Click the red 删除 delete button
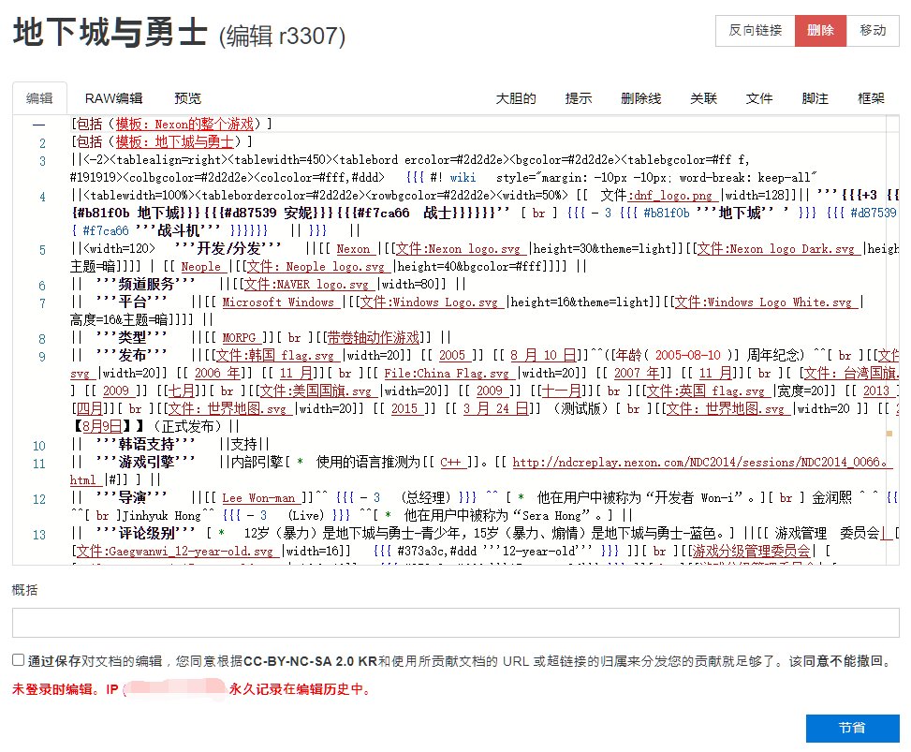911x752 pixels. click(x=820, y=30)
